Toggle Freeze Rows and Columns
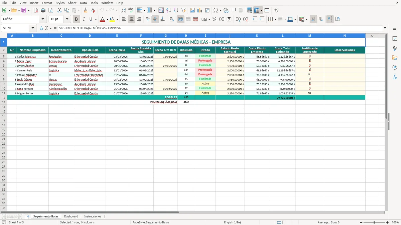This screenshot has height=225, width=401. [257, 10]
